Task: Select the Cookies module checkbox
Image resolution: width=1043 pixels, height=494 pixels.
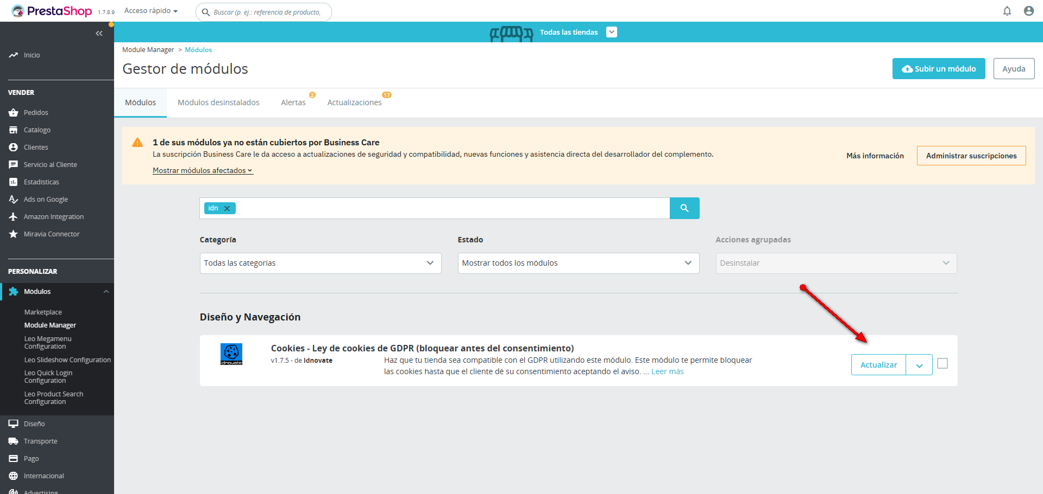Action: (x=943, y=363)
